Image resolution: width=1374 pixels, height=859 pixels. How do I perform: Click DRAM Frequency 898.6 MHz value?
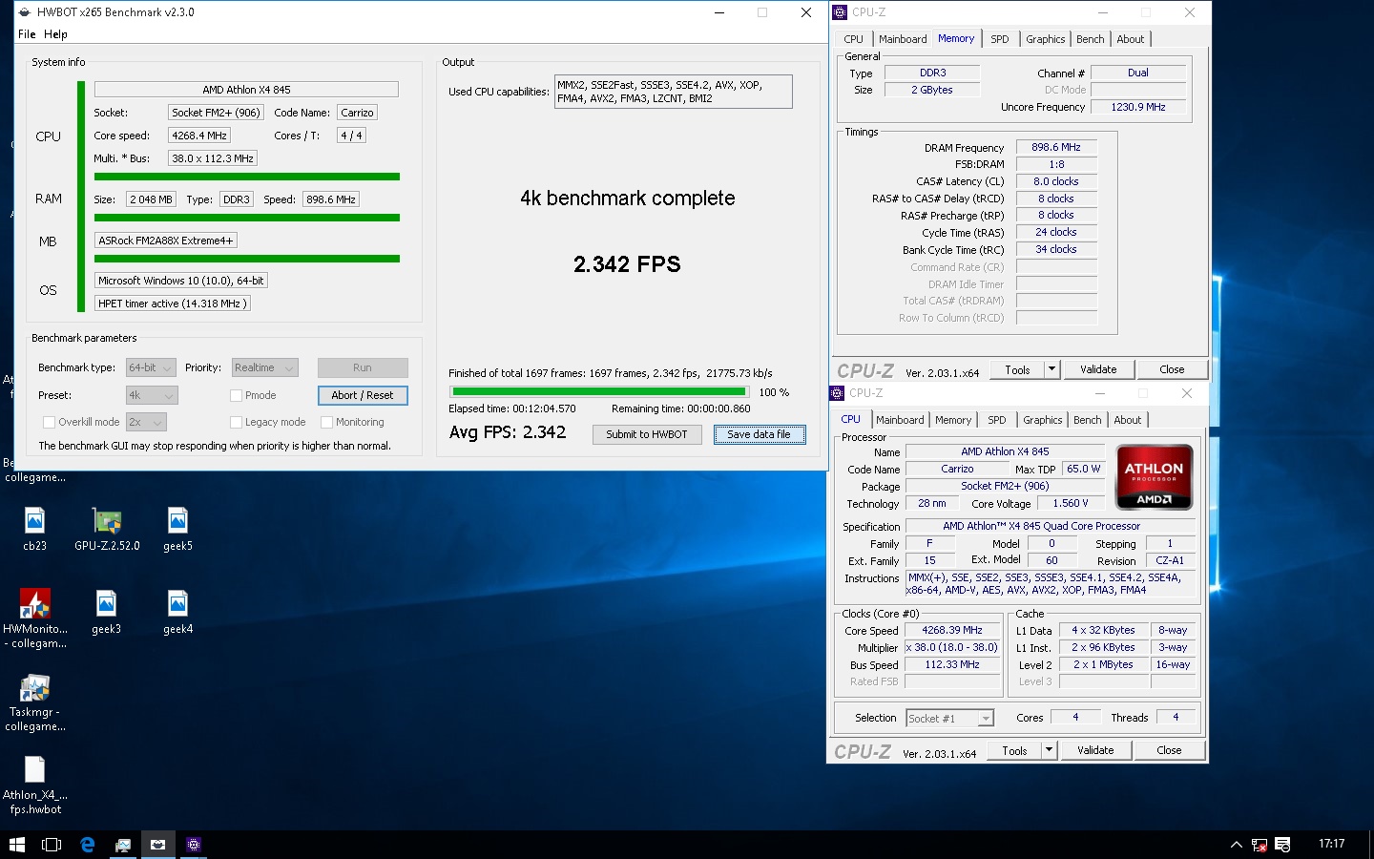1056,147
